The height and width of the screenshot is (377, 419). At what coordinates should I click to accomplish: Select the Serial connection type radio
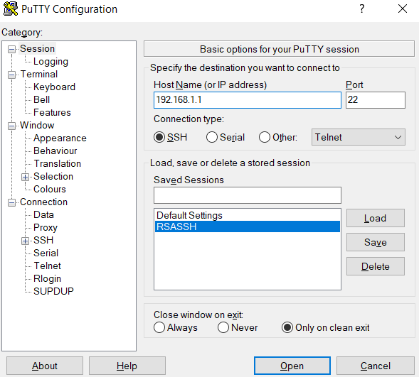pos(212,137)
